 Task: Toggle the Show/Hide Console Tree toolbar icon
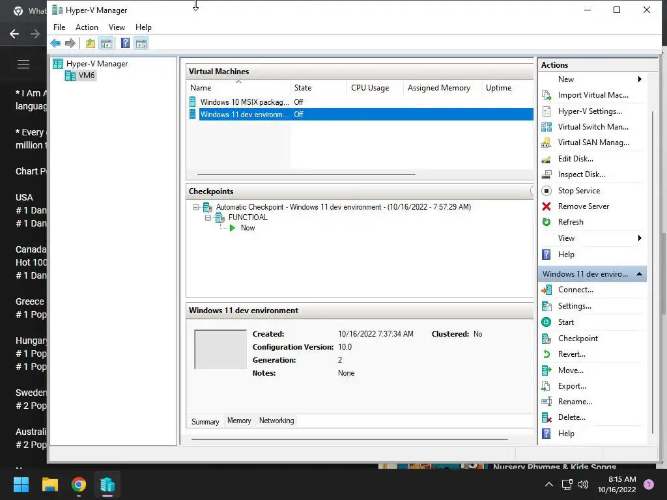pos(106,43)
